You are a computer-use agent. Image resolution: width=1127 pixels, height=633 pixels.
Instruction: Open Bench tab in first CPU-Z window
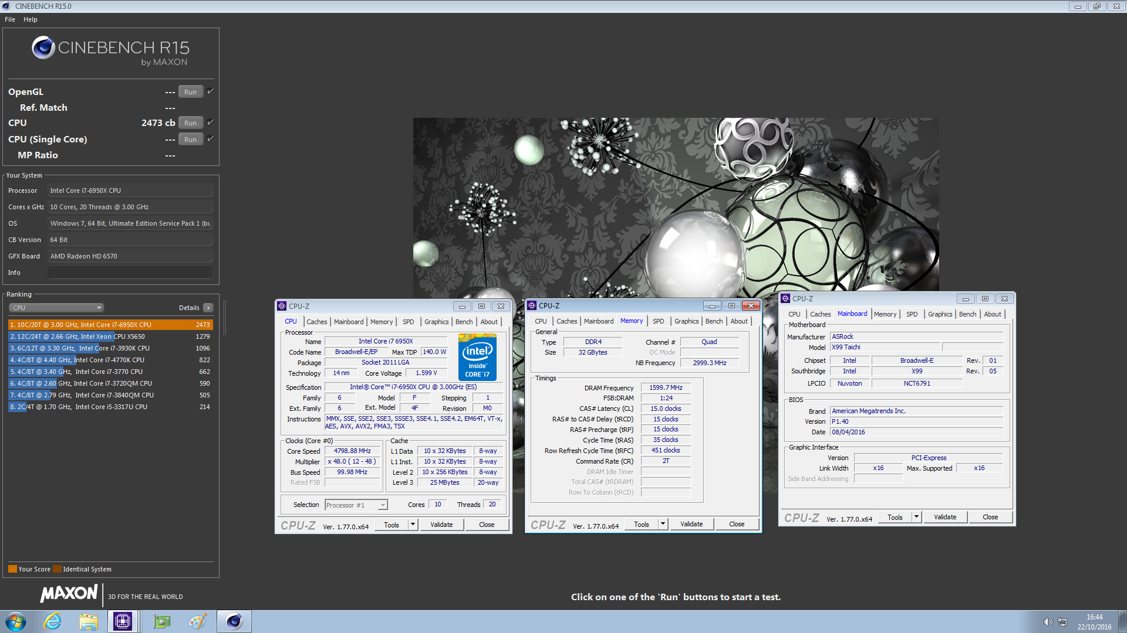[464, 322]
